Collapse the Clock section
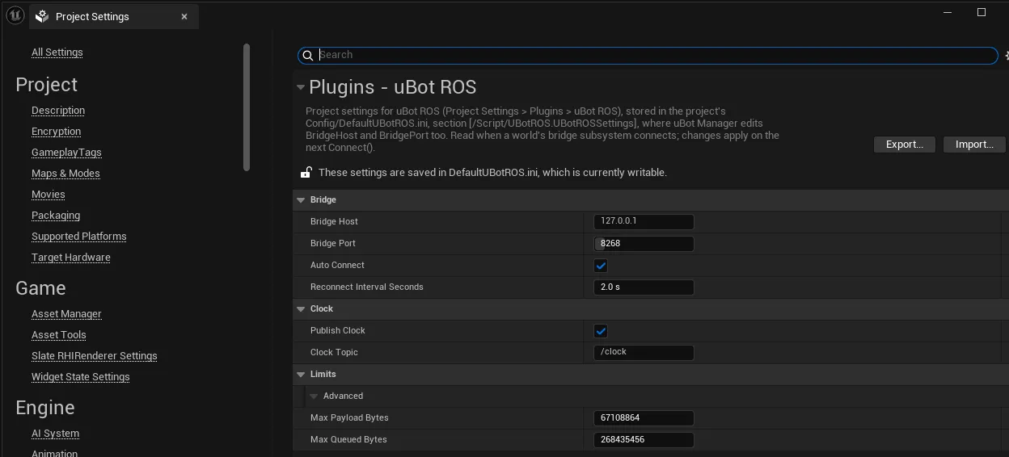 [301, 309]
